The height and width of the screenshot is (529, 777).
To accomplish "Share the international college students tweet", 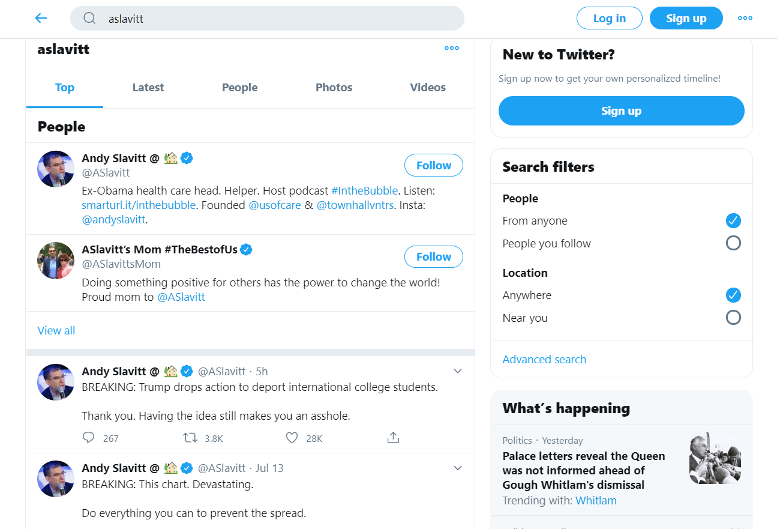I will [393, 438].
